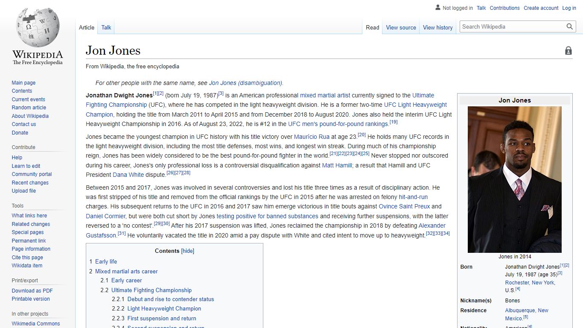Open testing positive for banned substances link

tap(267, 216)
